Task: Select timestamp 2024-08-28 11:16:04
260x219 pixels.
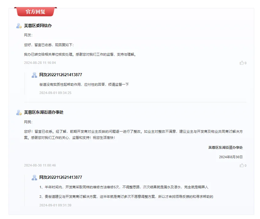Action: pos(40,63)
